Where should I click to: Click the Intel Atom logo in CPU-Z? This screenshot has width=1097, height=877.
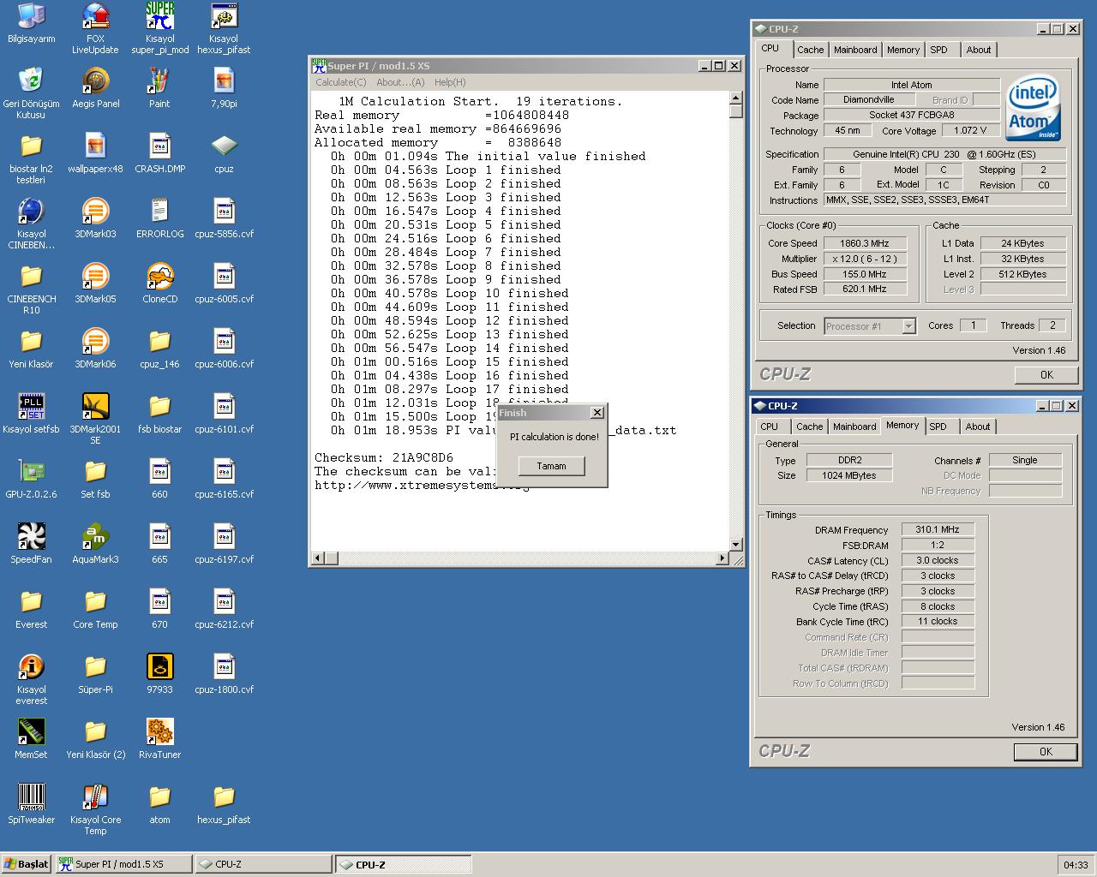coord(1033,110)
